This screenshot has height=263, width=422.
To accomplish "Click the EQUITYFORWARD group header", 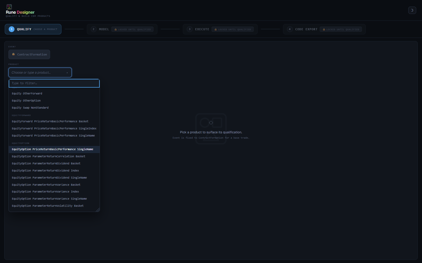I will 21,115.
